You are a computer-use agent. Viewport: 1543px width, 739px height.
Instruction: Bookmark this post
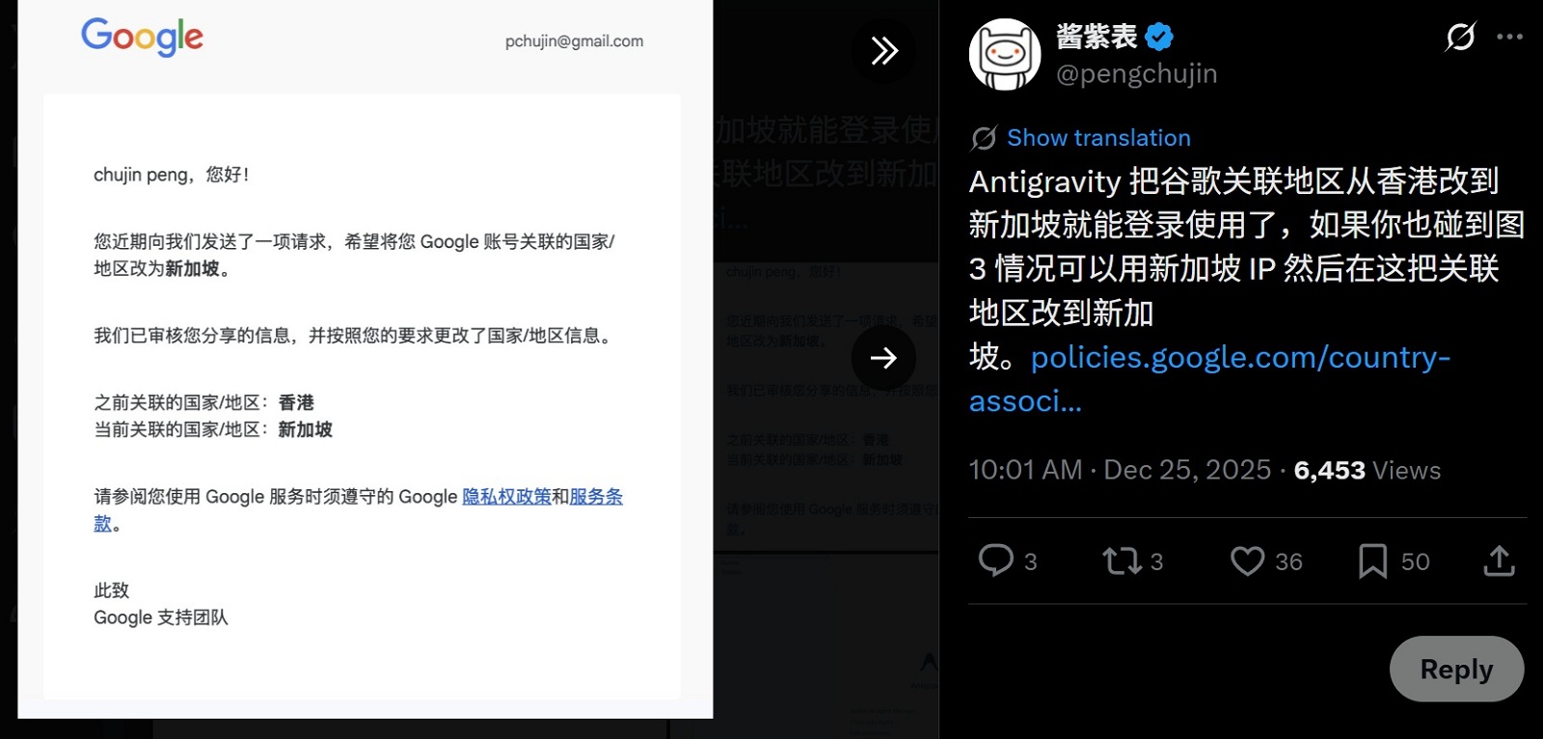(1372, 561)
